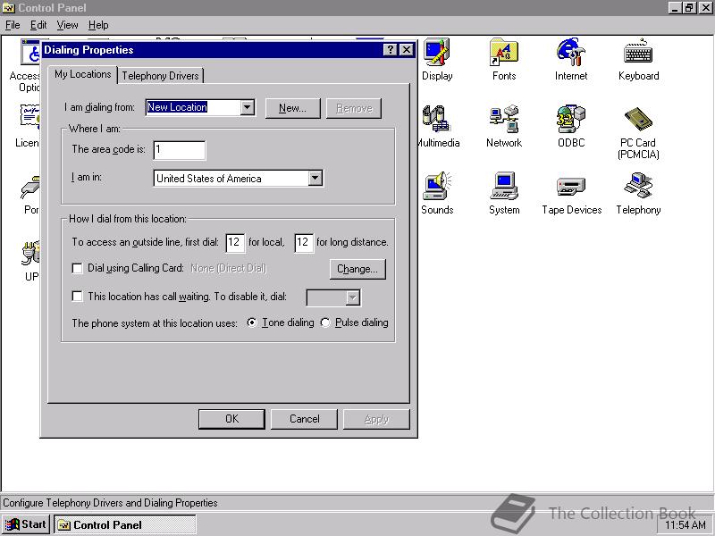715x536 pixels.
Task: Open the Multimedia control panel icon
Action: point(438,126)
